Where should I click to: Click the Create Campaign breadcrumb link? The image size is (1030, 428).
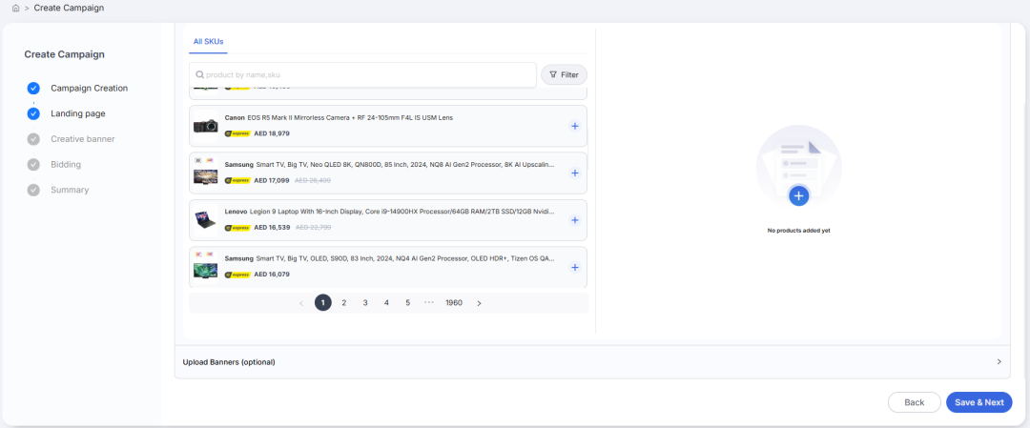(69, 8)
